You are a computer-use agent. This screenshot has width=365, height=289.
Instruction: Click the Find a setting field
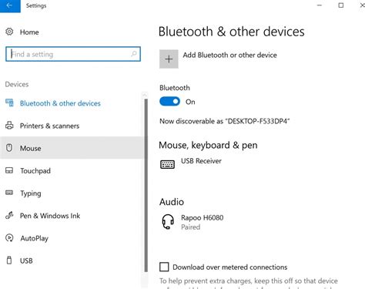point(73,54)
